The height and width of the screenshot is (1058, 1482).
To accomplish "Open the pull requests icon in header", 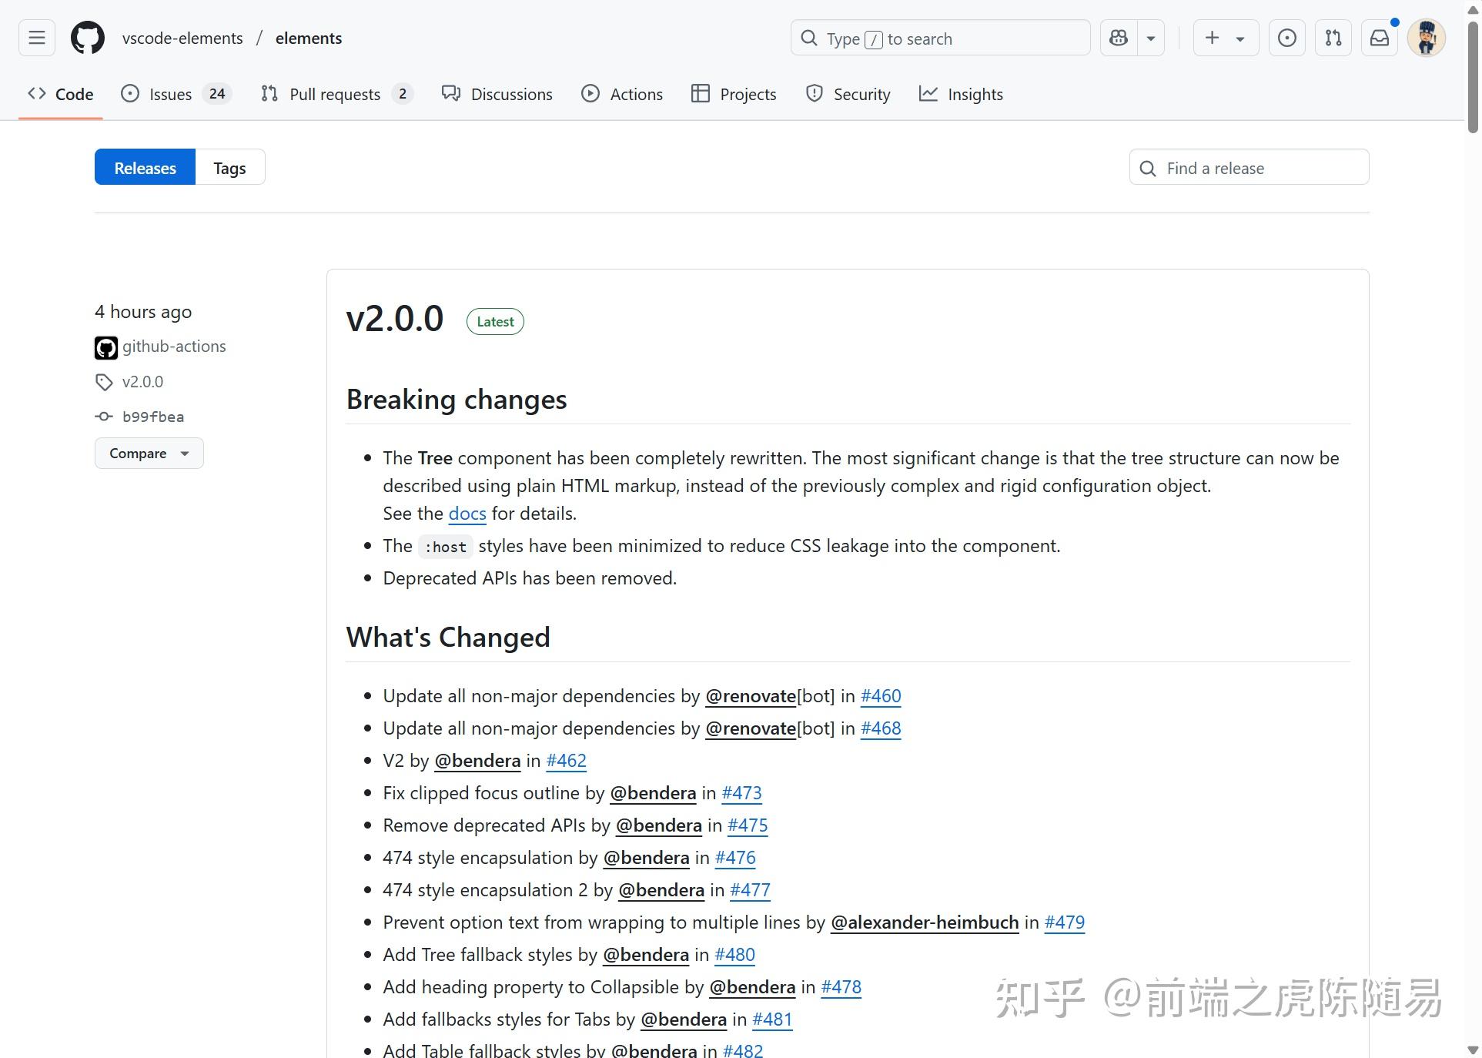I will (x=1333, y=37).
